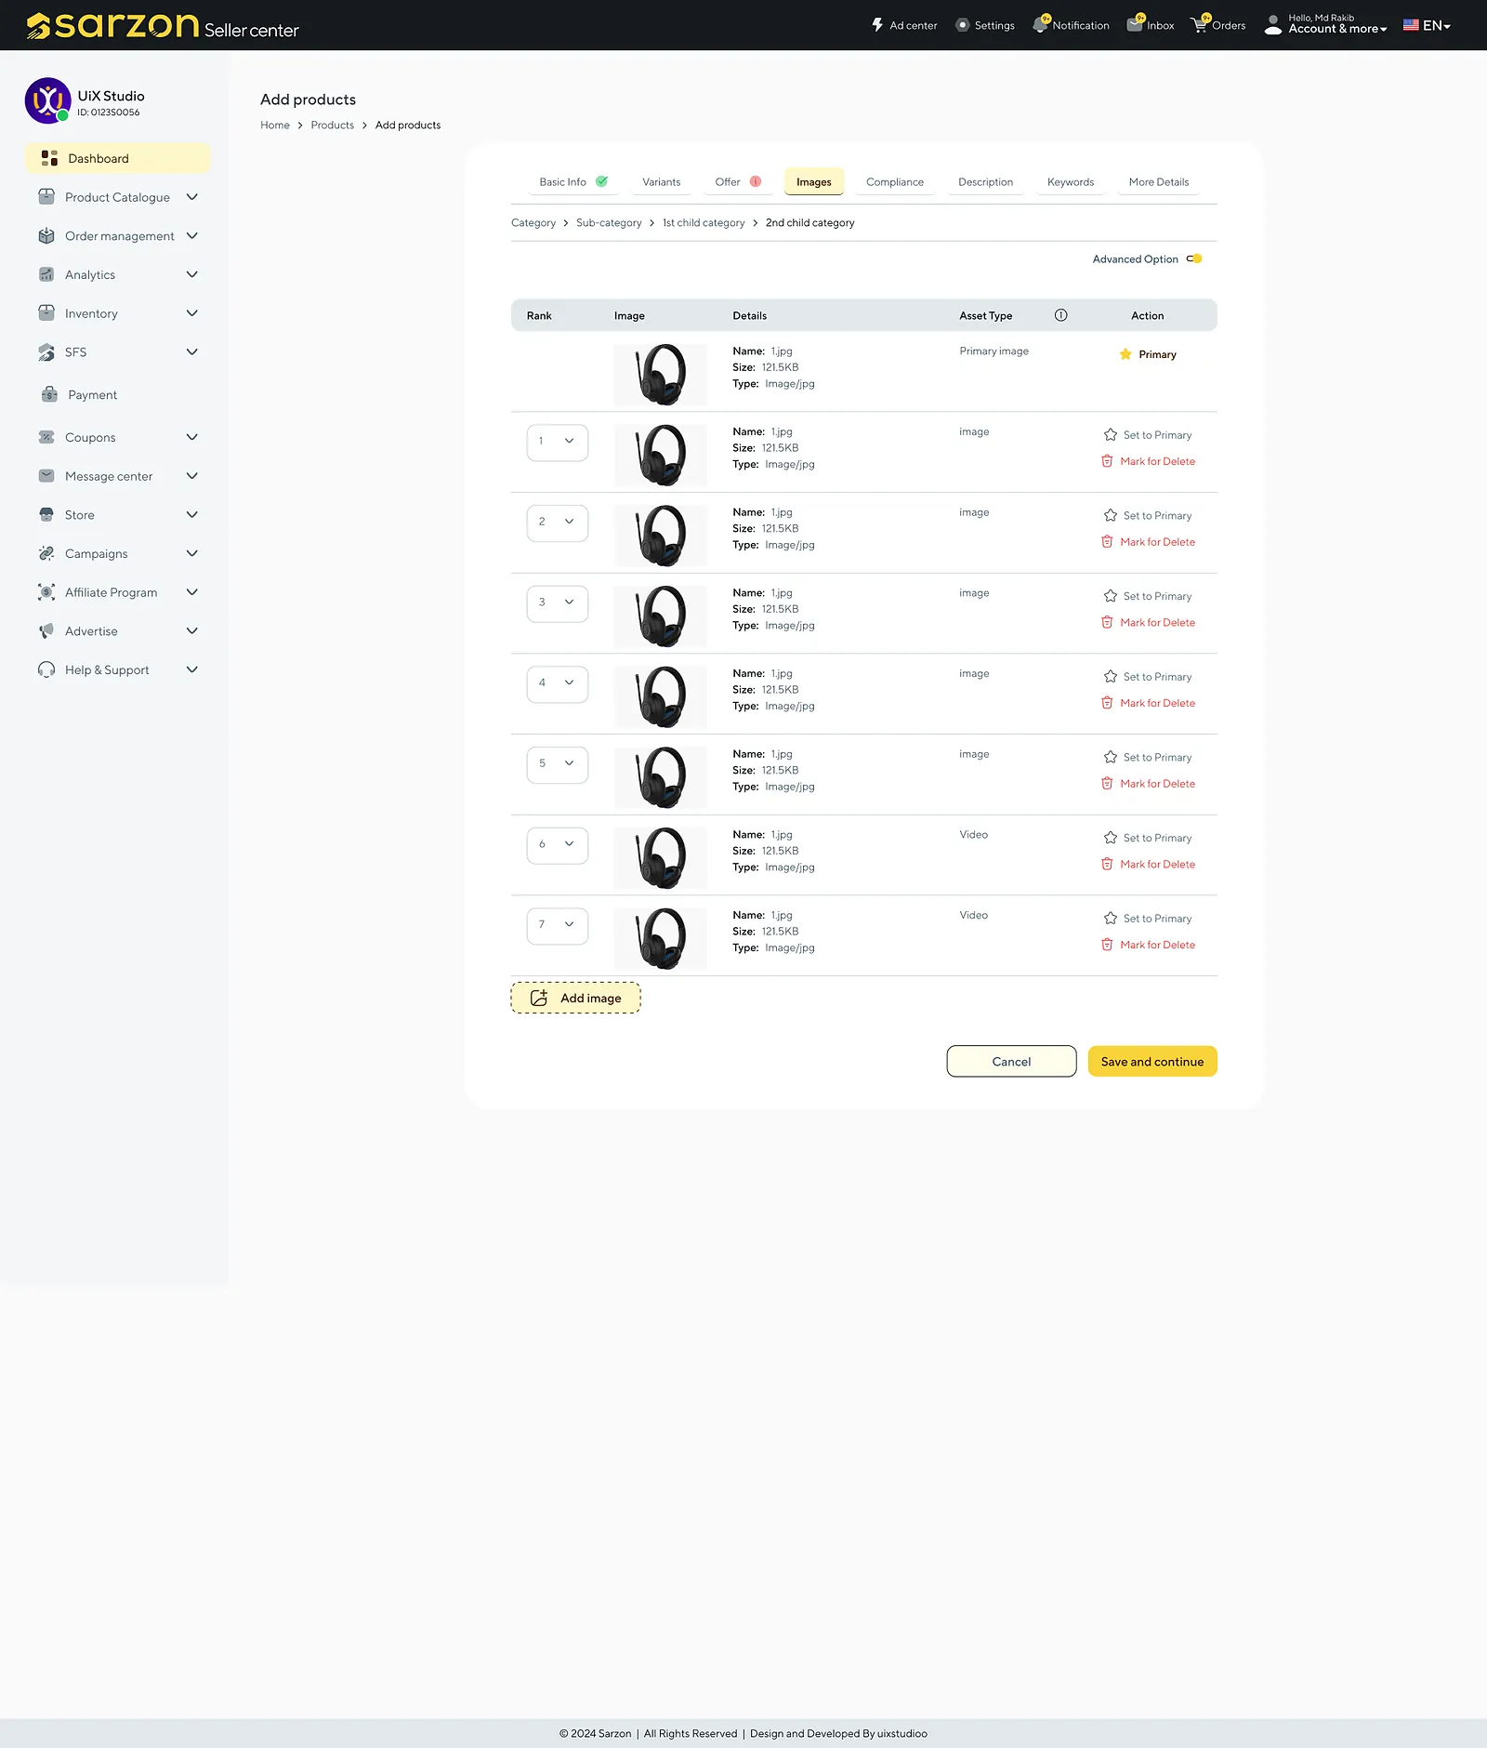Expand the Inventory sidebar chevron
Image resolution: width=1487 pixels, height=1748 pixels.
[x=192, y=313]
